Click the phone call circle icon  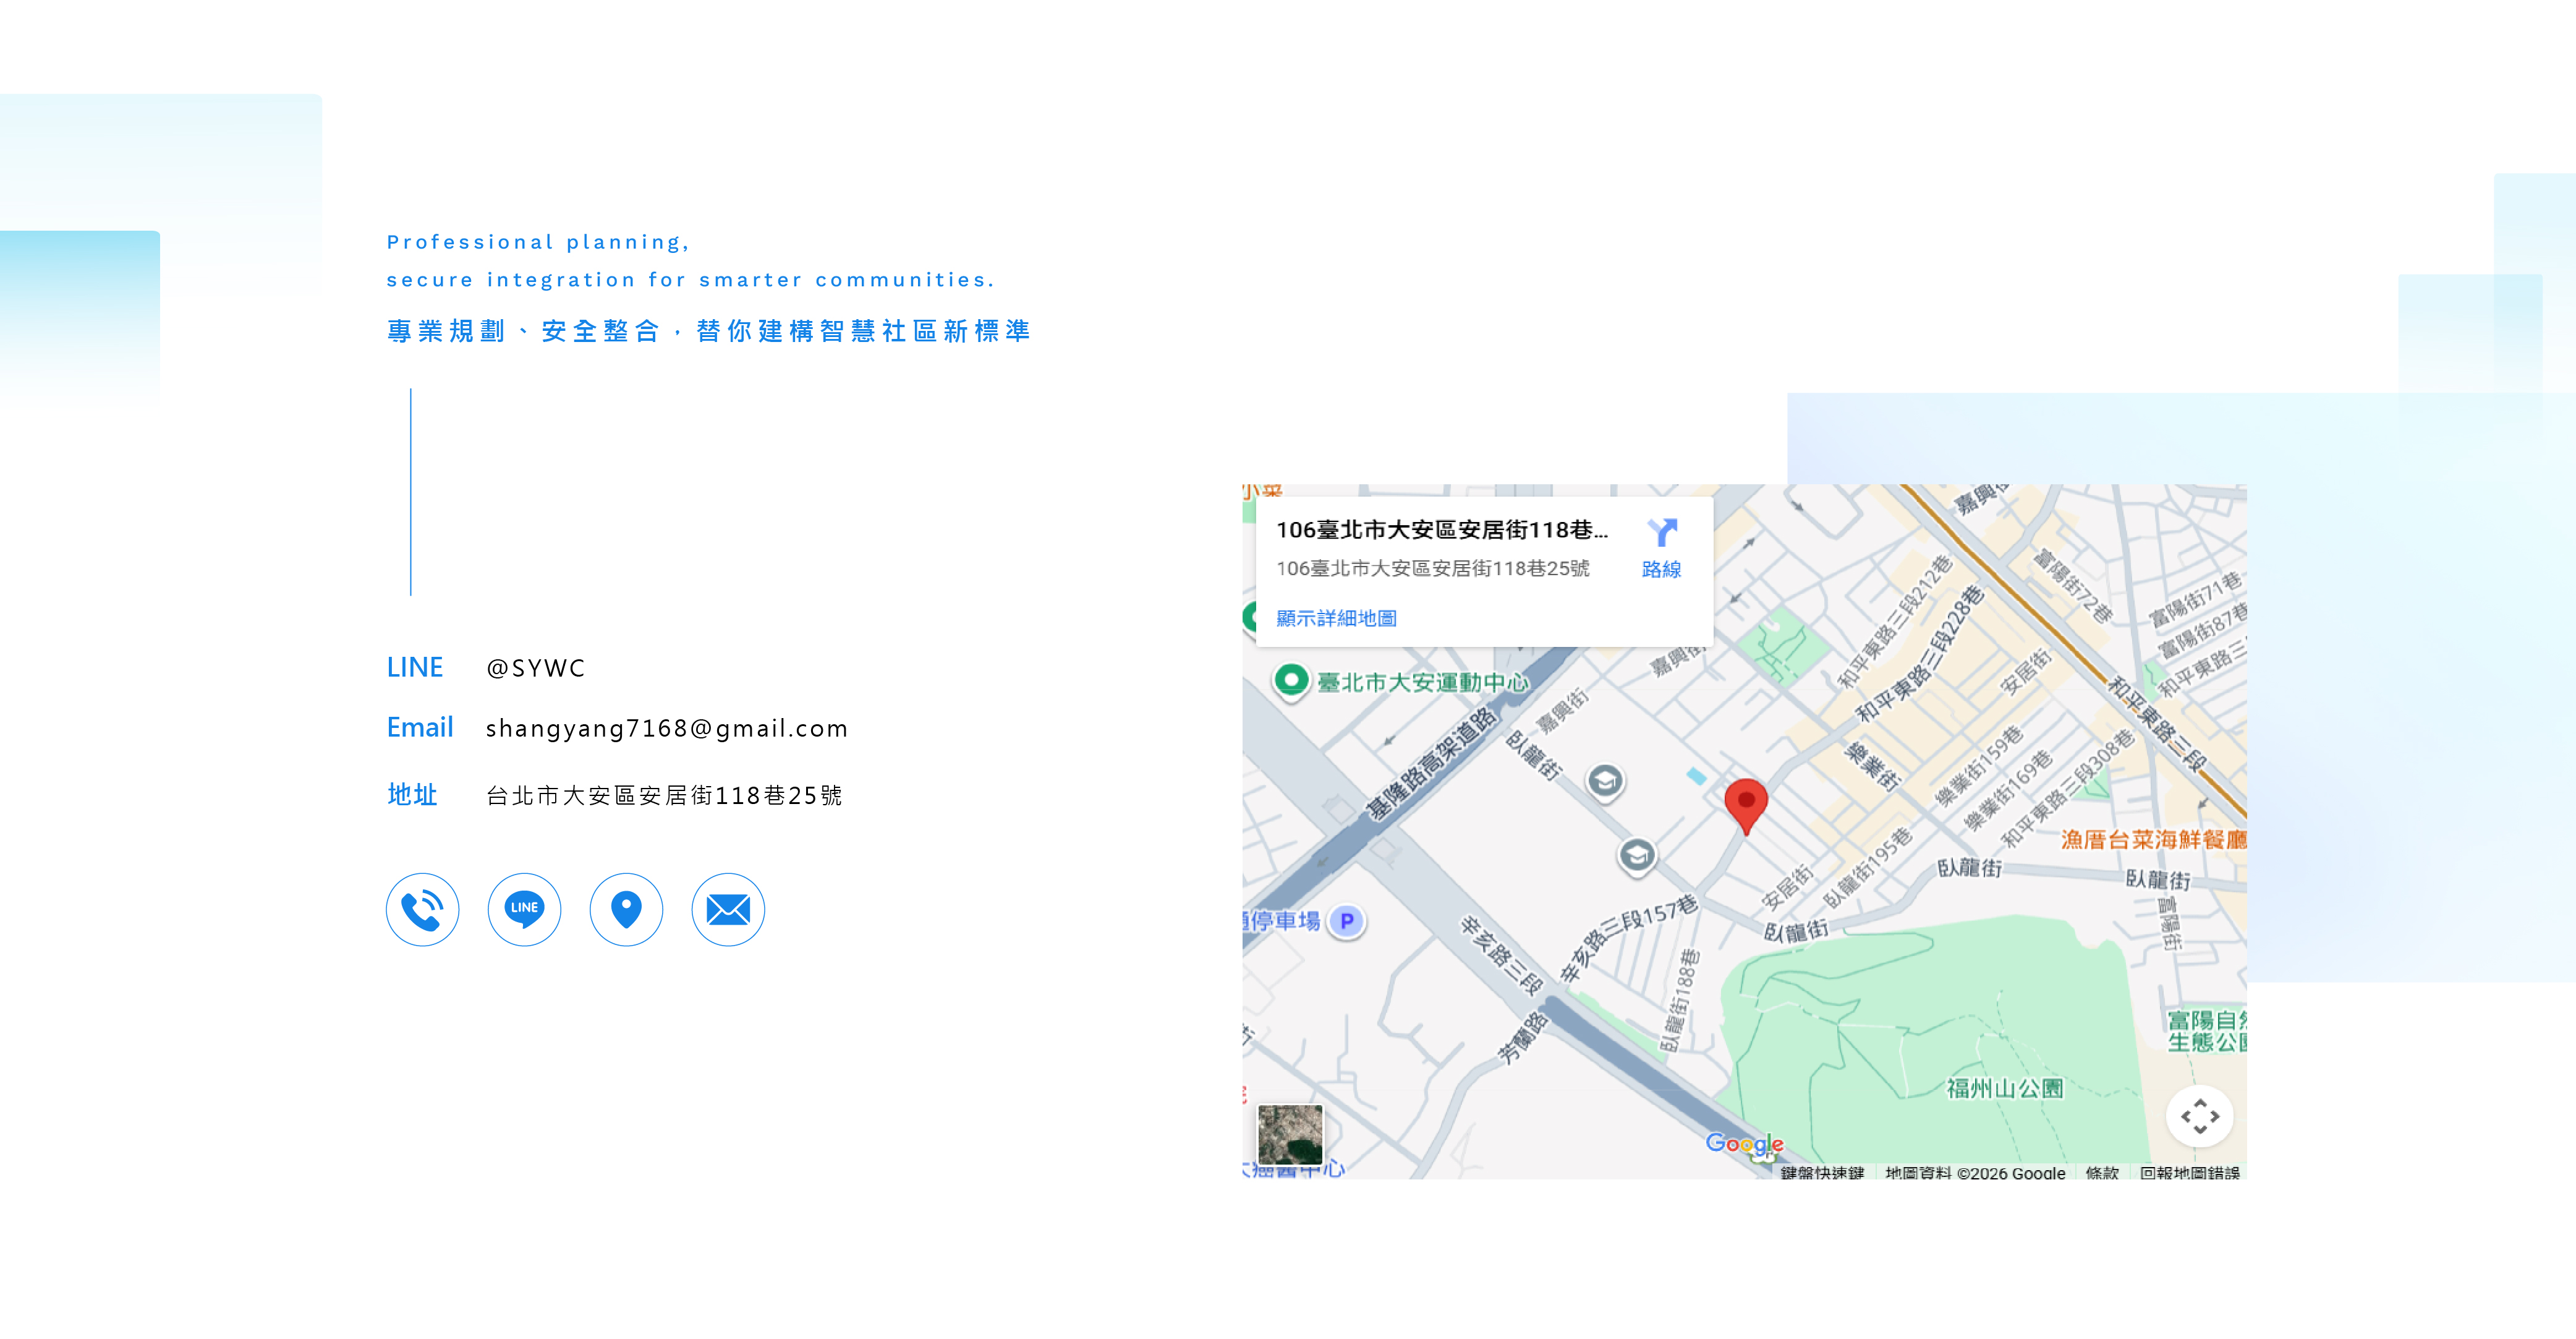pos(422,909)
